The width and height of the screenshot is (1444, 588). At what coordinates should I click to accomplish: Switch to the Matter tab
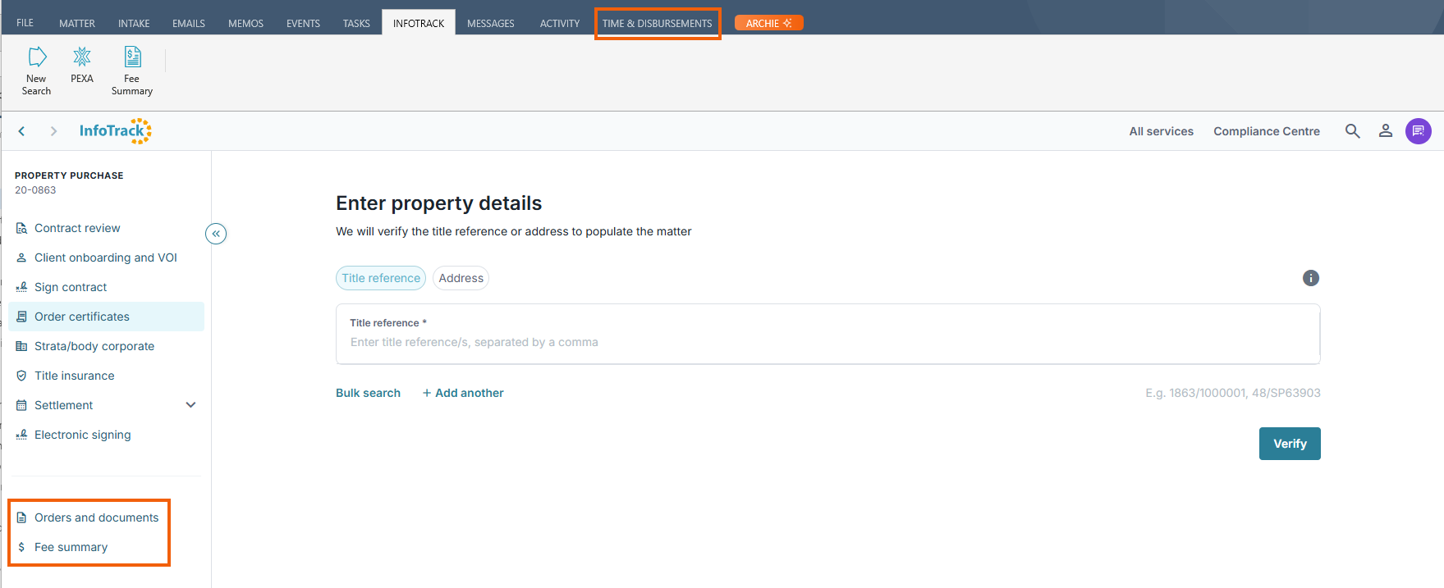pos(77,24)
